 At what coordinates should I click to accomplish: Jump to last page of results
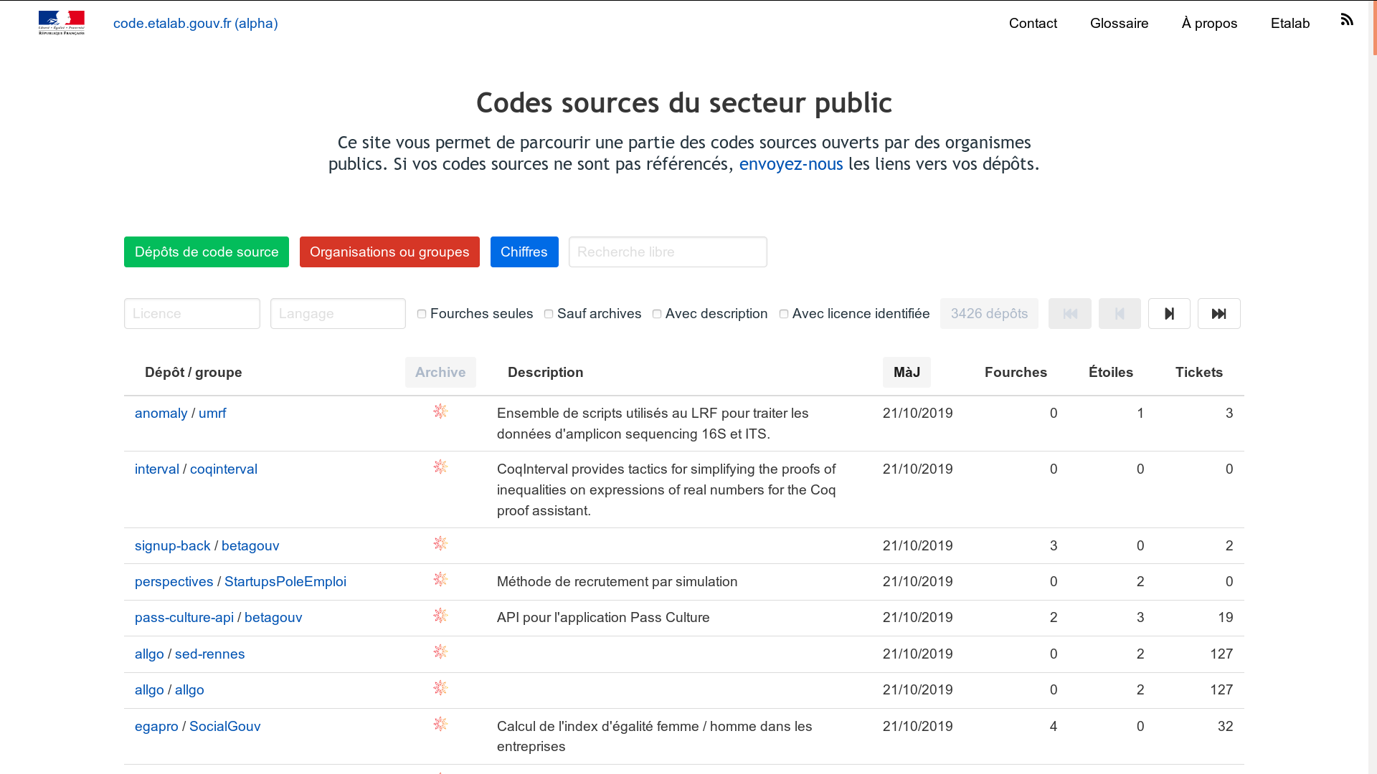click(1219, 314)
